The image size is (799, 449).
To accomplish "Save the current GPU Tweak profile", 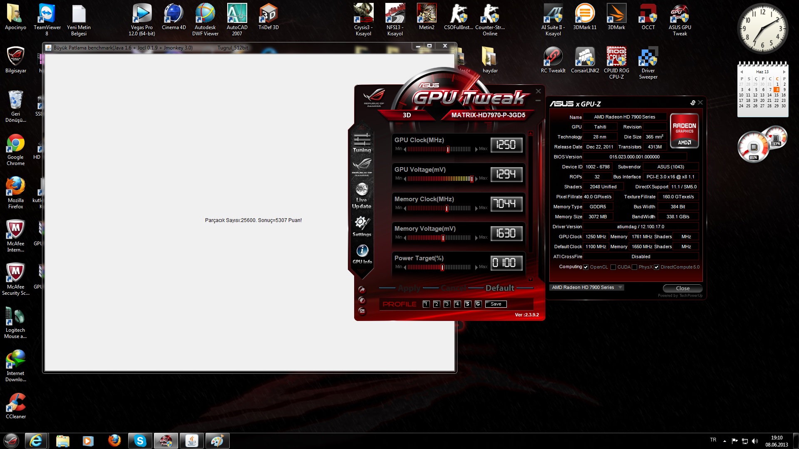I will coord(496,304).
